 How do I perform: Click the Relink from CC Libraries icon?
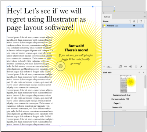[x=120, y=66]
